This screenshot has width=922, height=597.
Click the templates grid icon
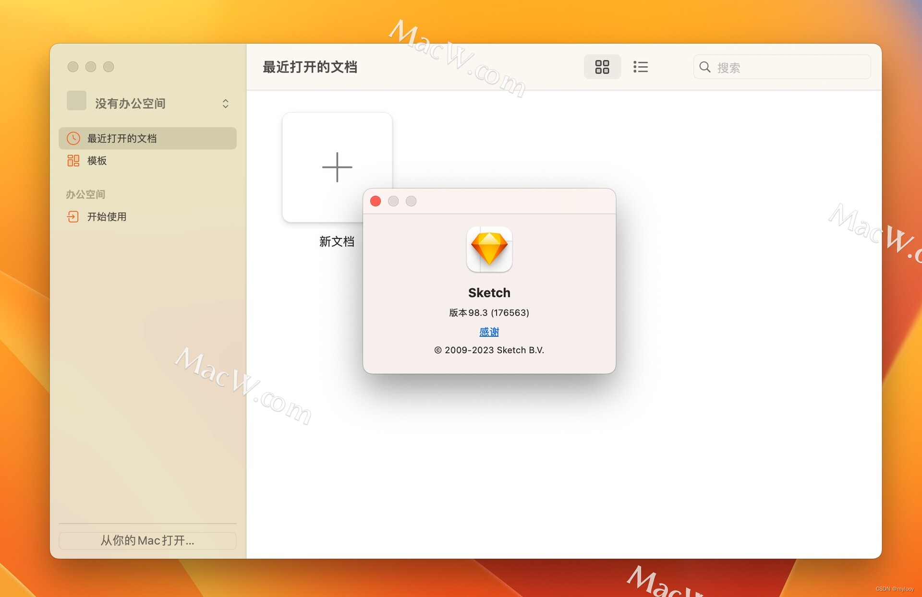click(73, 161)
